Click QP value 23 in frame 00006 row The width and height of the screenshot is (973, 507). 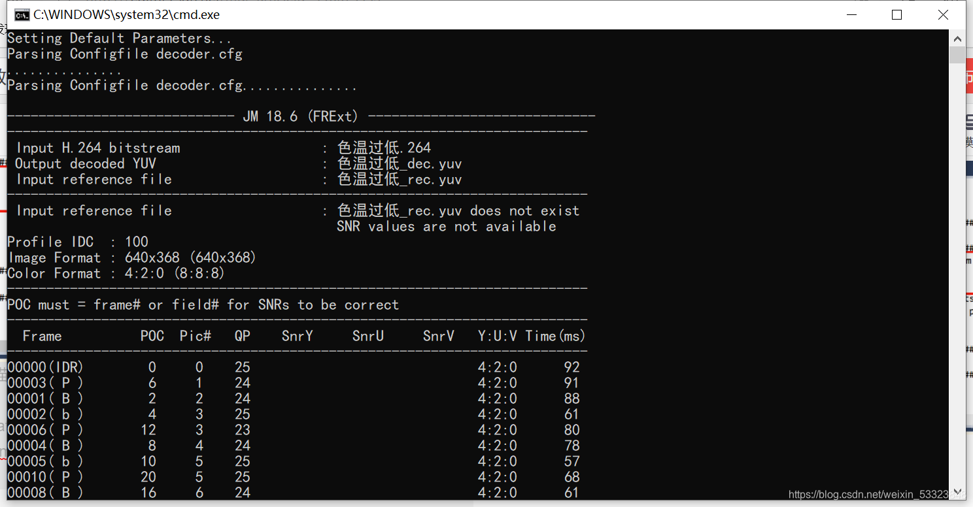pos(243,430)
